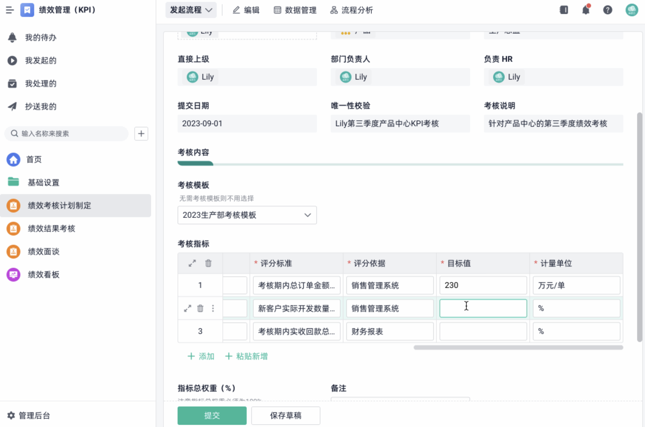This screenshot has width=645, height=427.
Task: Delete row 2 with the trash icon
Action: 200,308
